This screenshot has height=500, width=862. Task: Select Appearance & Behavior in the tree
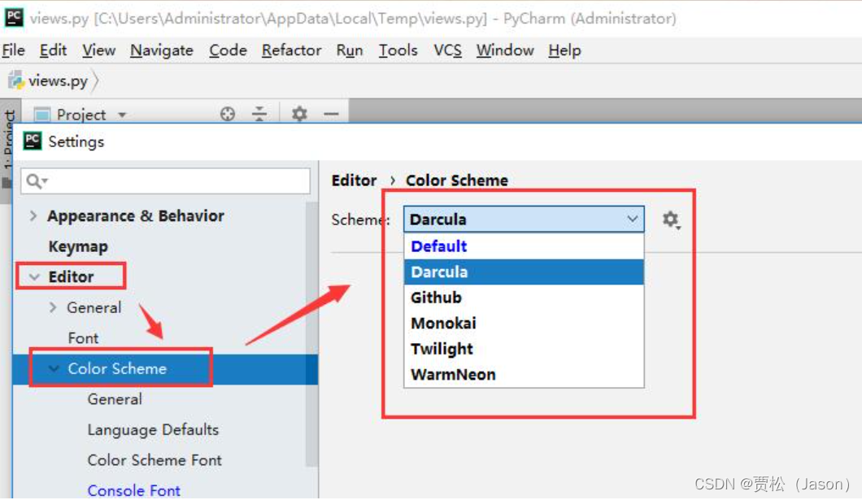135,216
